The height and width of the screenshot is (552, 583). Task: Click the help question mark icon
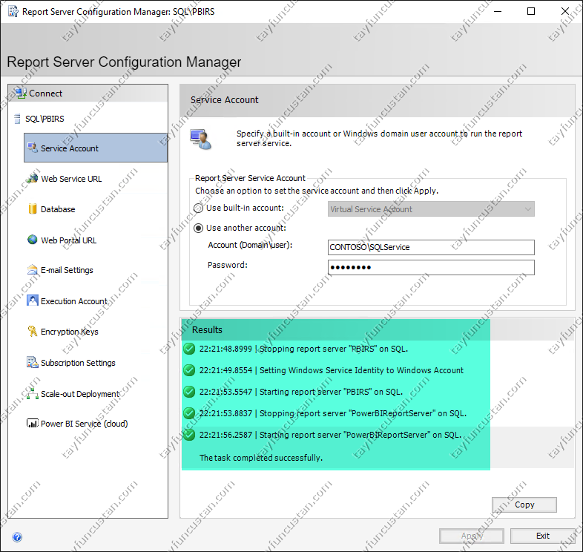coord(17,537)
